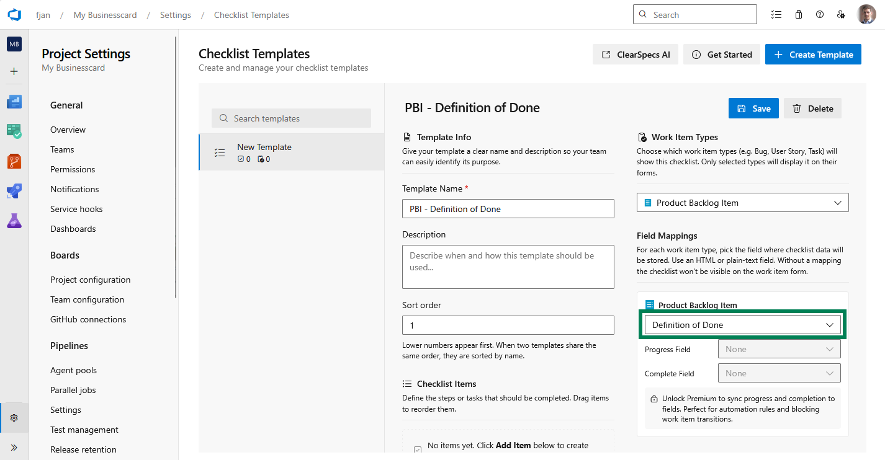Click the Save button
The image size is (885, 460).
(753, 108)
